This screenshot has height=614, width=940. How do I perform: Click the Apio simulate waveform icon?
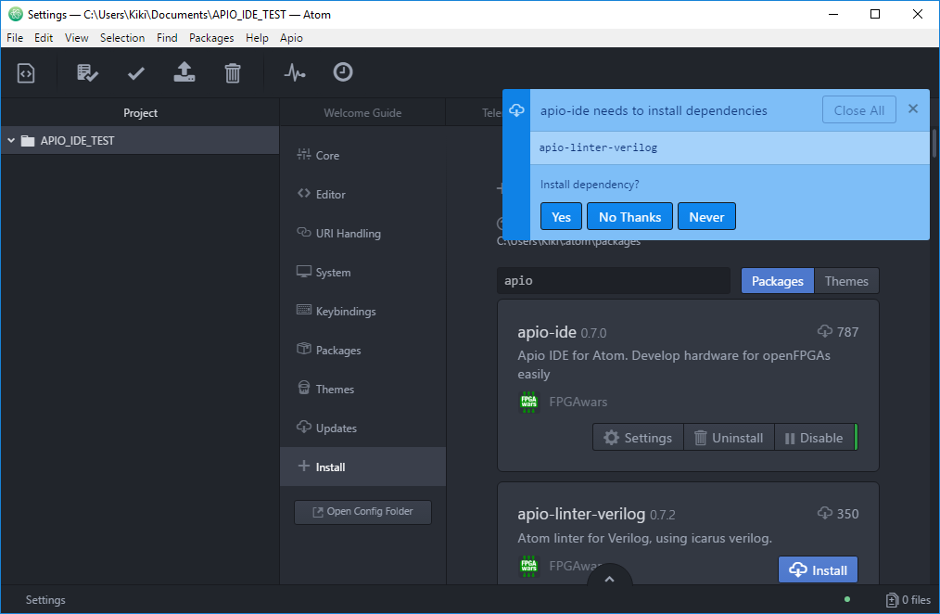295,73
